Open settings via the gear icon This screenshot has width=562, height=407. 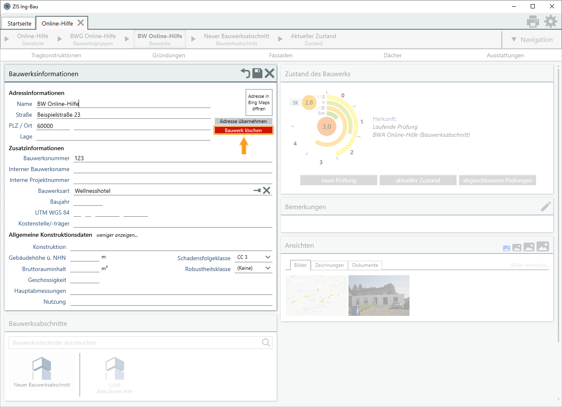tap(550, 21)
